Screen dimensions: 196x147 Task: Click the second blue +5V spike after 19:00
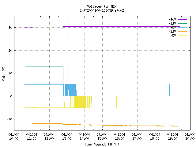[175, 90]
